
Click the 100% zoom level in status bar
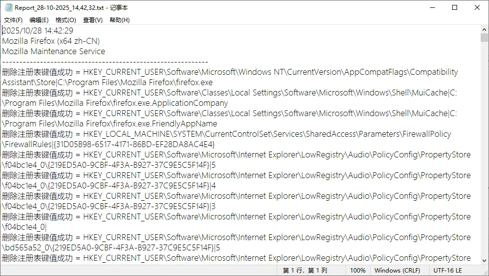coord(357,270)
